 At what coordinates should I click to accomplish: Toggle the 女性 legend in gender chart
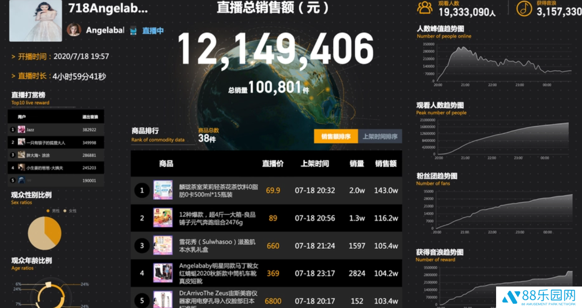click(70, 211)
